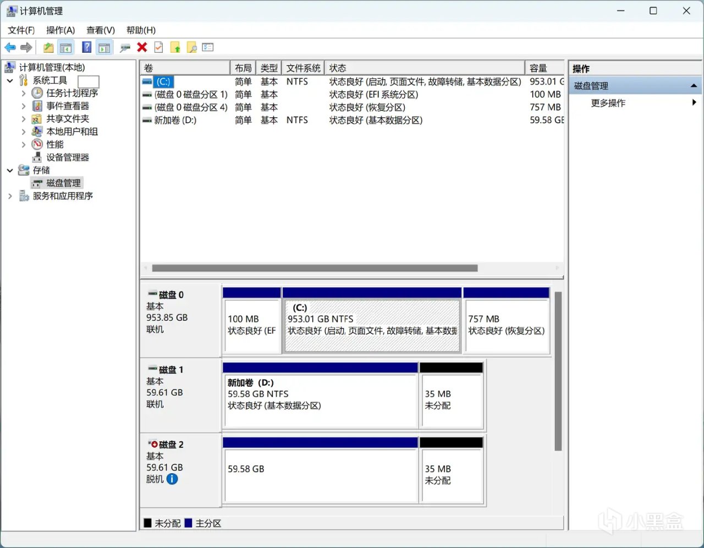The width and height of the screenshot is (704, 548).
Task: Select 任务计划程序 in the tree
Action: pyautogui.click(x=72, y=93)
